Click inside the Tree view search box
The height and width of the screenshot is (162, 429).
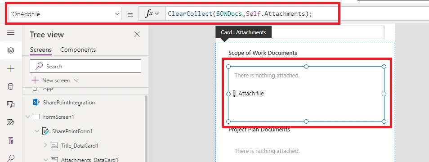(85, 66)
